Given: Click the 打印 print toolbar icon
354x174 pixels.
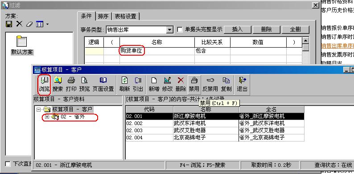Looking at the screenshot, I should pyautogui.click(x=71, y=84).
